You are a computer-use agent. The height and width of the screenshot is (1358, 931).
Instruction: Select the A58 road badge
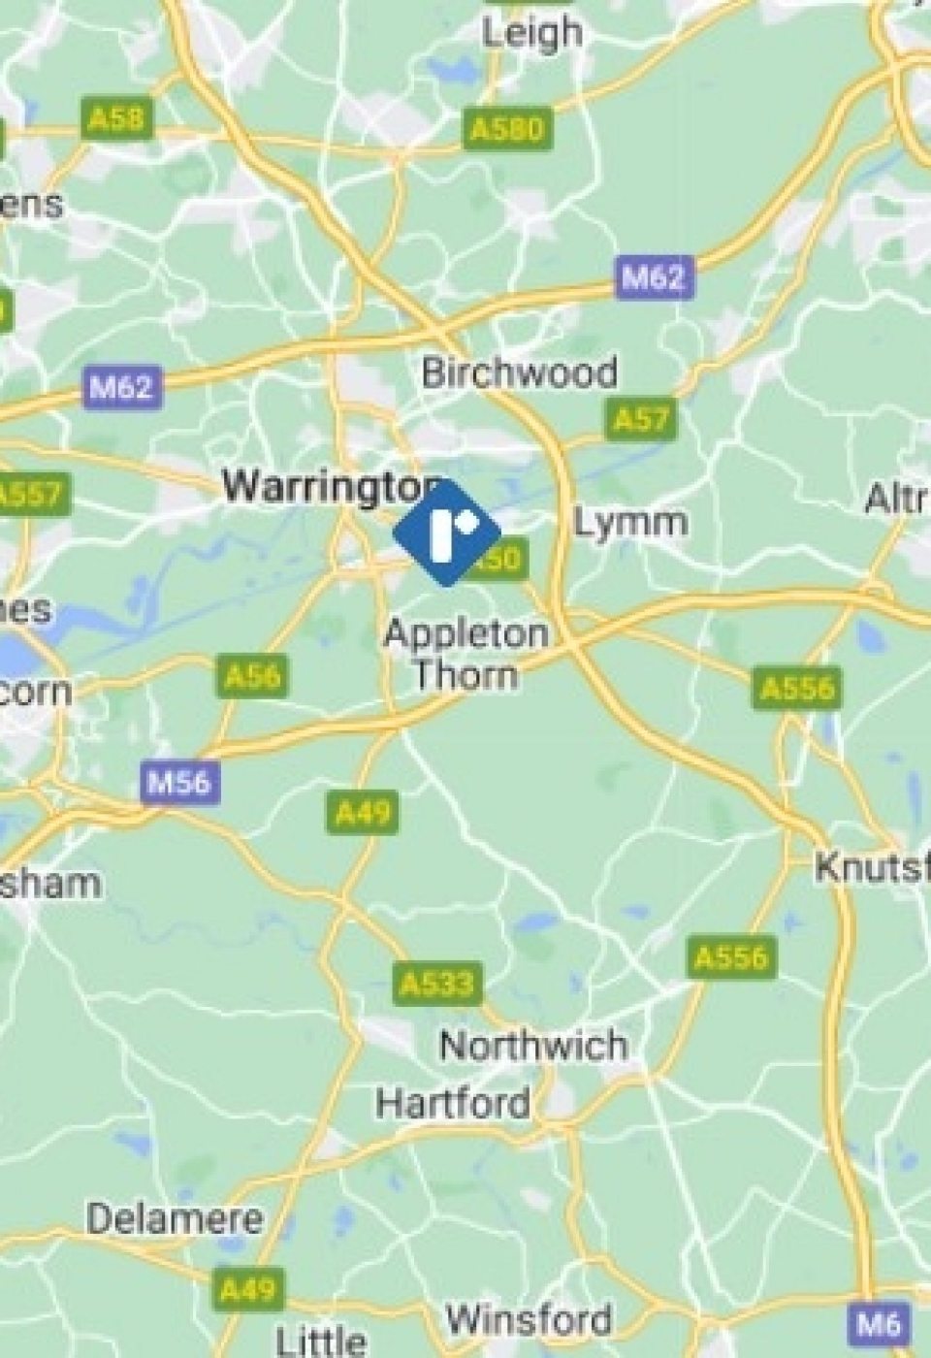pyautogui.click(x=116, y=118)
